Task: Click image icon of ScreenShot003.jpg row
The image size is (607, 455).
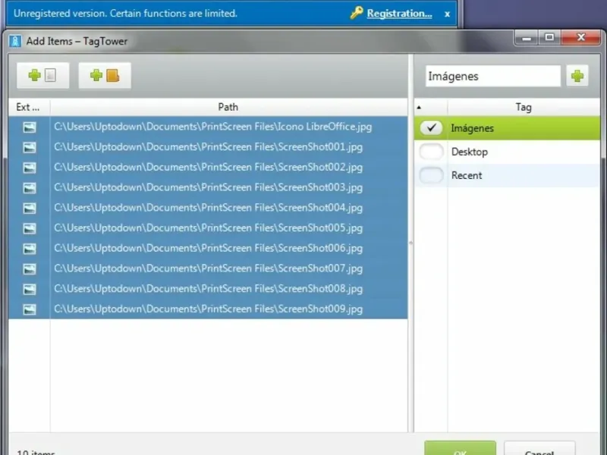Action: pyautogui.click(x=30, y=187)
